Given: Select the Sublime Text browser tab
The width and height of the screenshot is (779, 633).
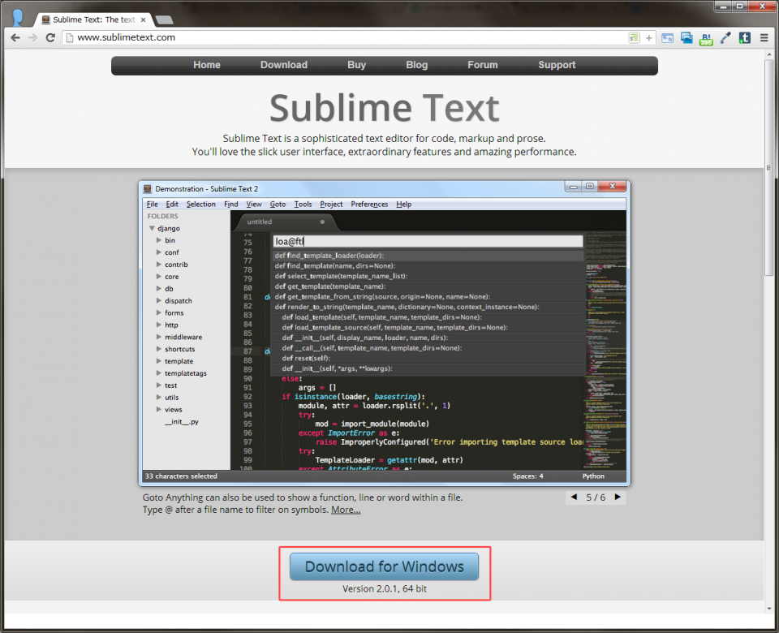Looking at the screenshot, I should click(x=93, y=19).
